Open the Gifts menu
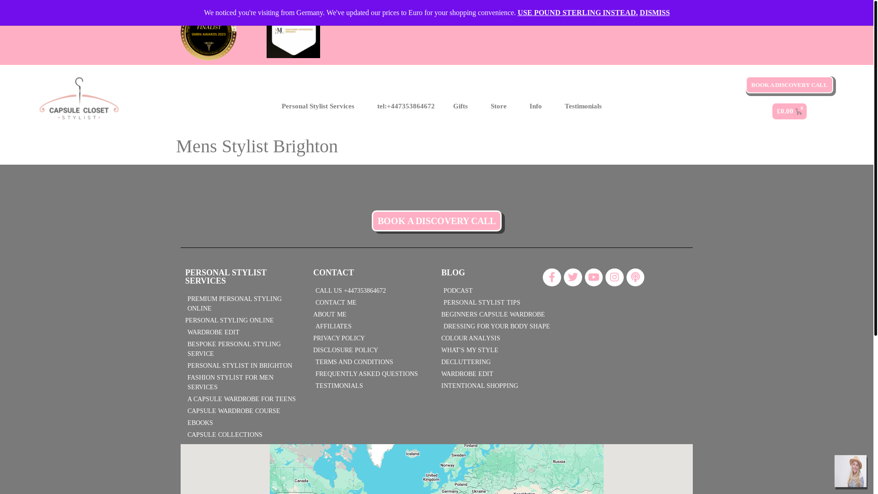This screenshot has height=494, width=878. click(x=460, y=106)
